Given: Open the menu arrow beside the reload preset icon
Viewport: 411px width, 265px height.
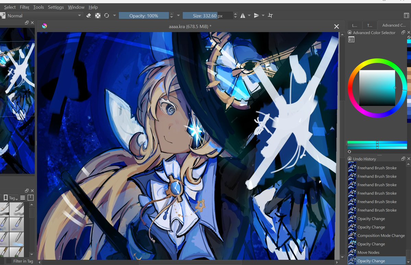Looking at the screenshot, I should (x=114, y=15).
